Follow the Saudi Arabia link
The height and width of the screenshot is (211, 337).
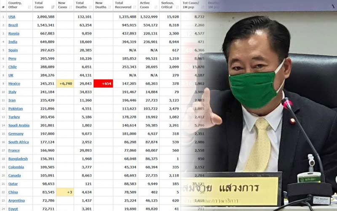pyautogui.click(x=19, y=125)
